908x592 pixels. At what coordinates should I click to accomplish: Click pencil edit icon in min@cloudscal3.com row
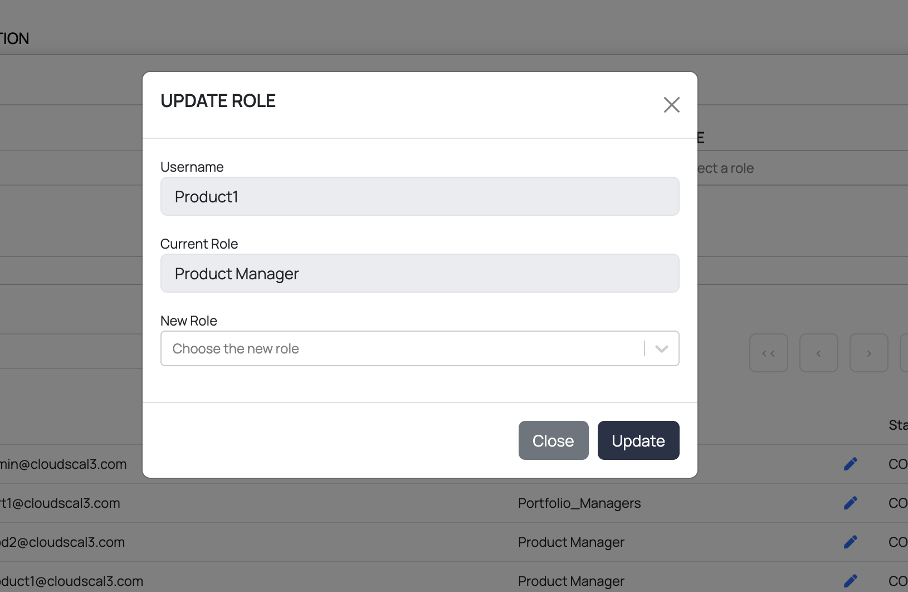(x=850, y=464)
